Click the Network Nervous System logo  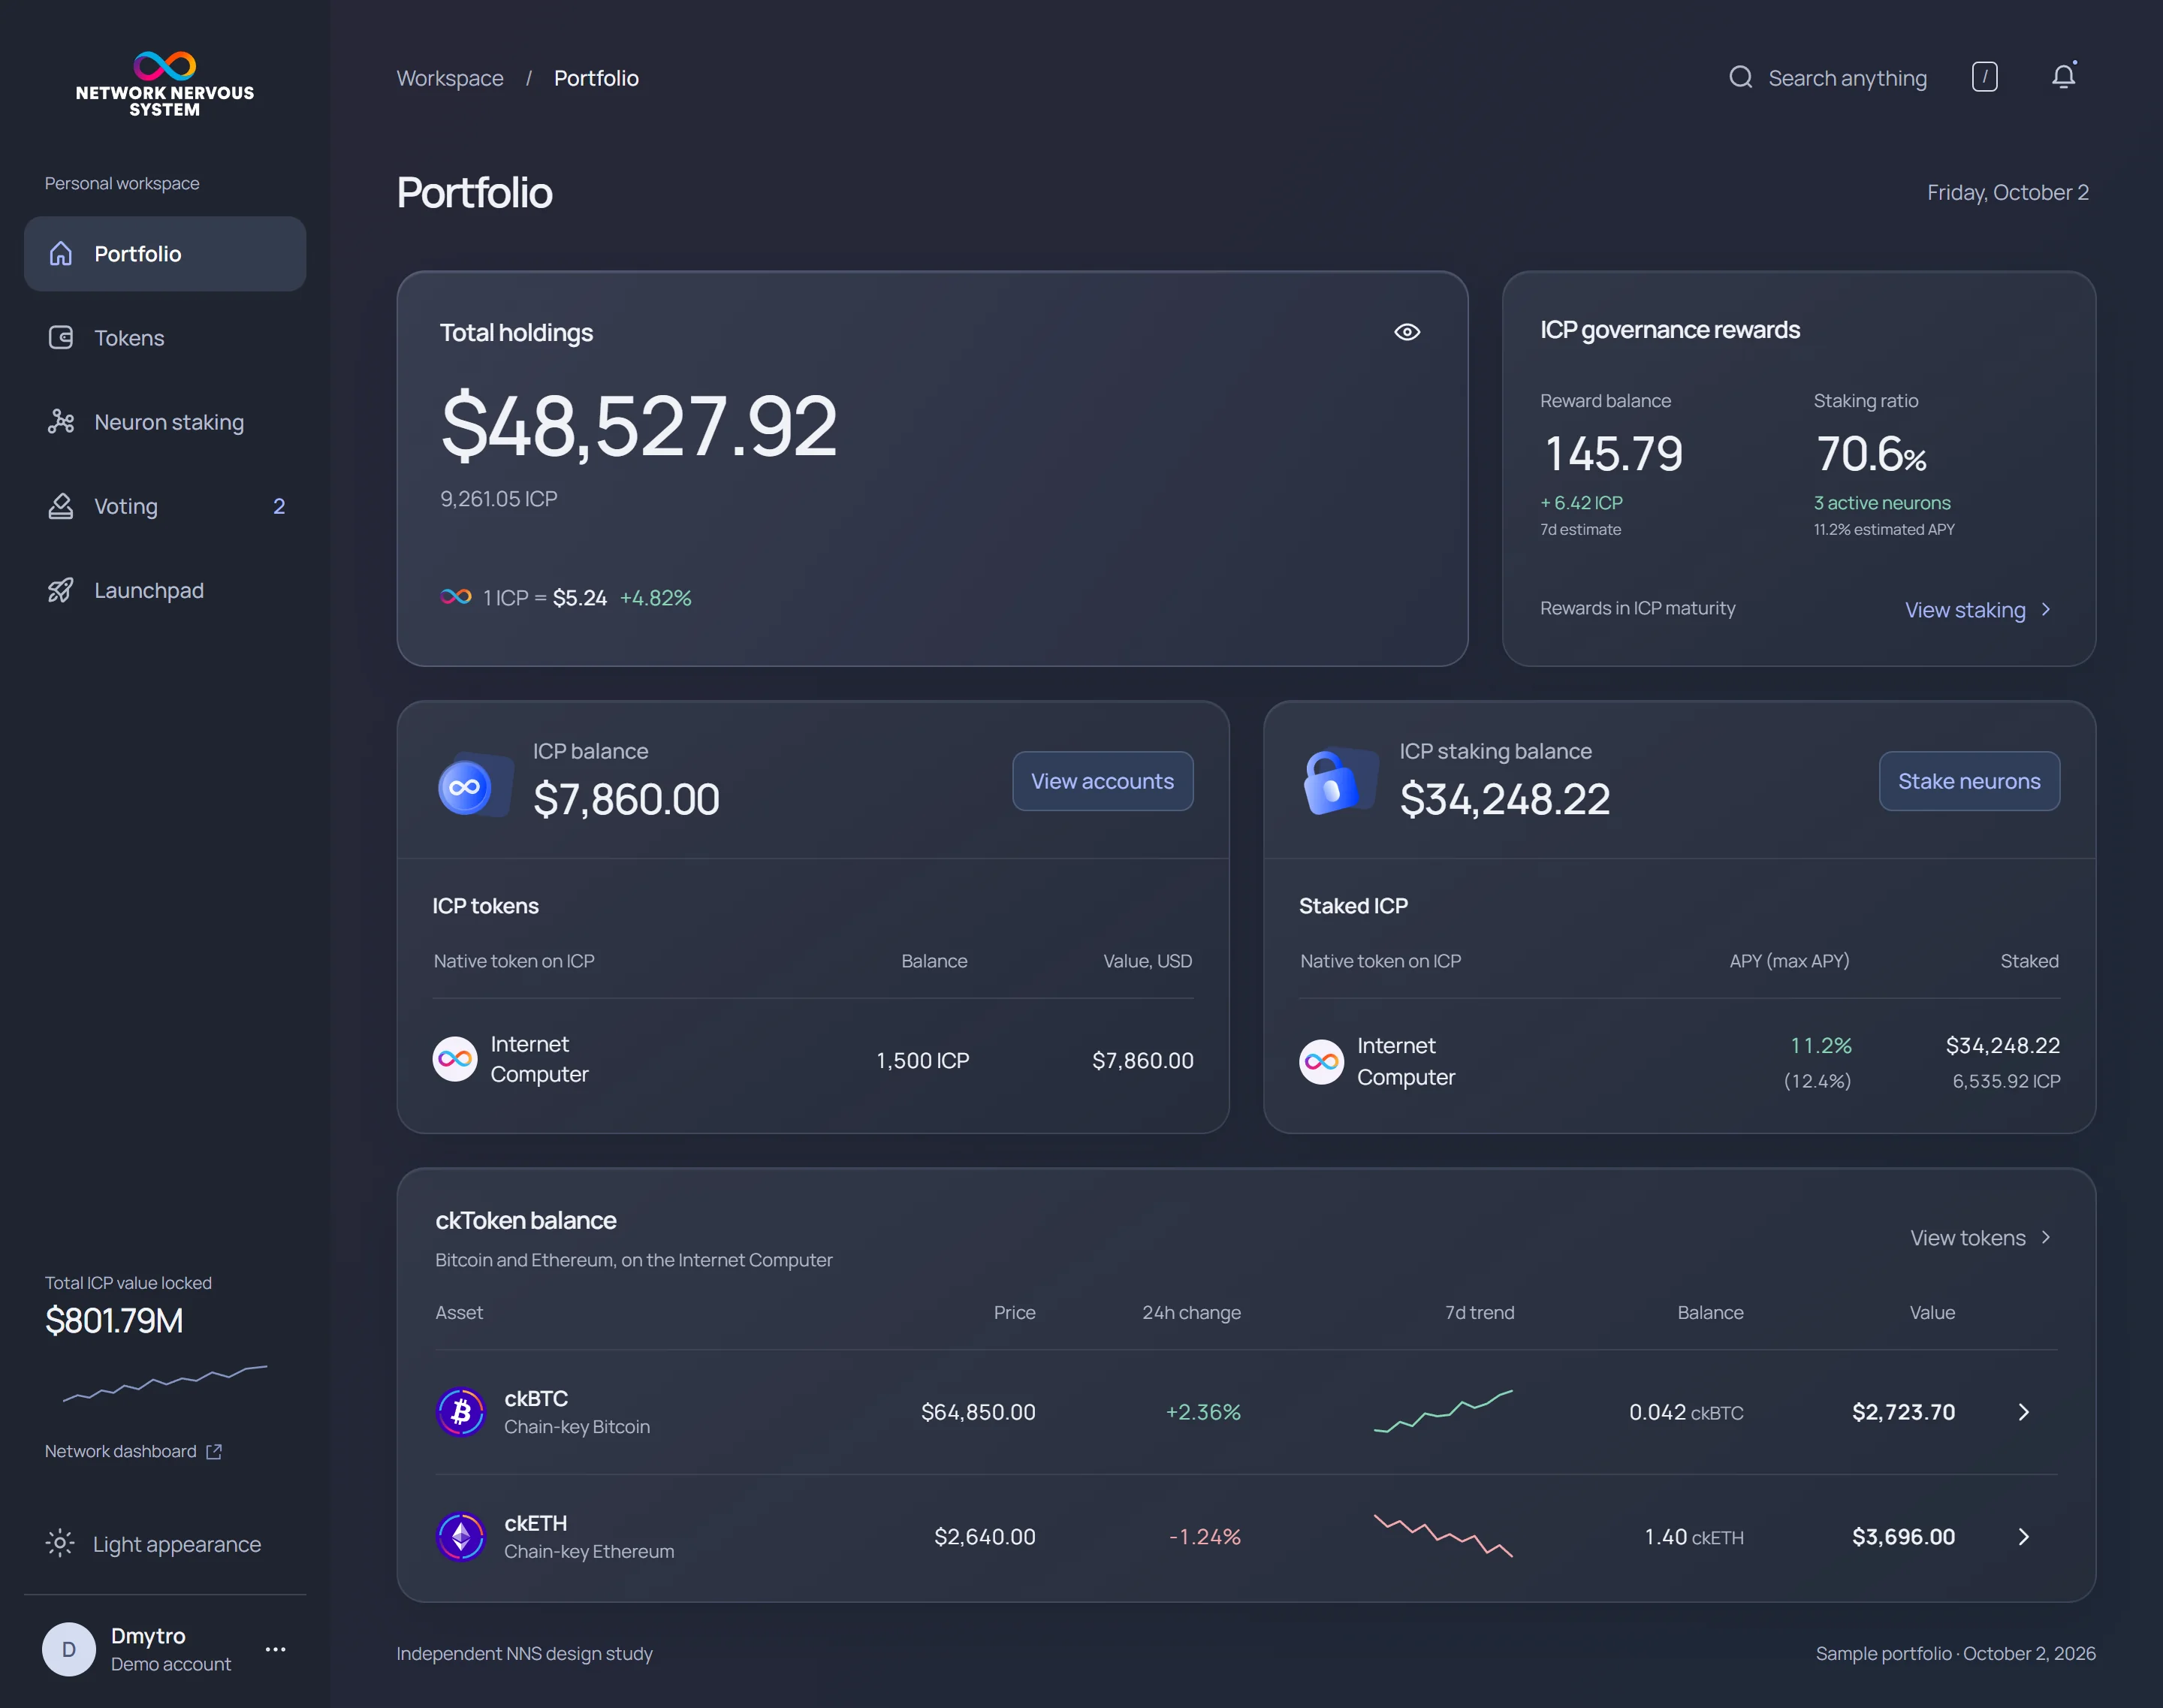tap(165, 84)
